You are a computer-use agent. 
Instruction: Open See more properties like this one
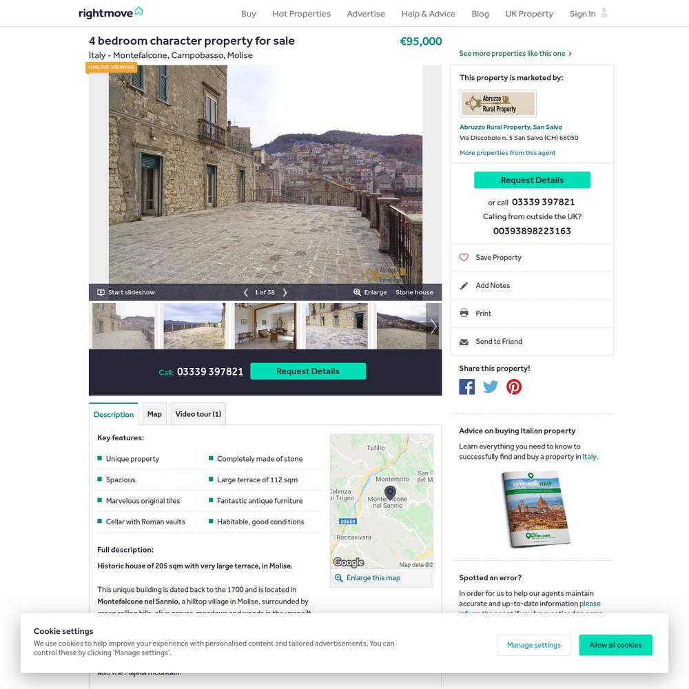pyautogui.click(x=512, y=54)
